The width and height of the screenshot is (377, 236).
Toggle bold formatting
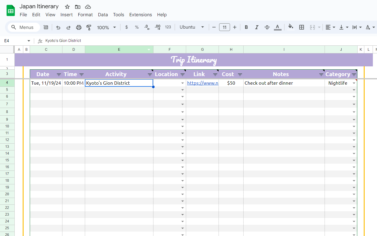(x=246, y=27)
